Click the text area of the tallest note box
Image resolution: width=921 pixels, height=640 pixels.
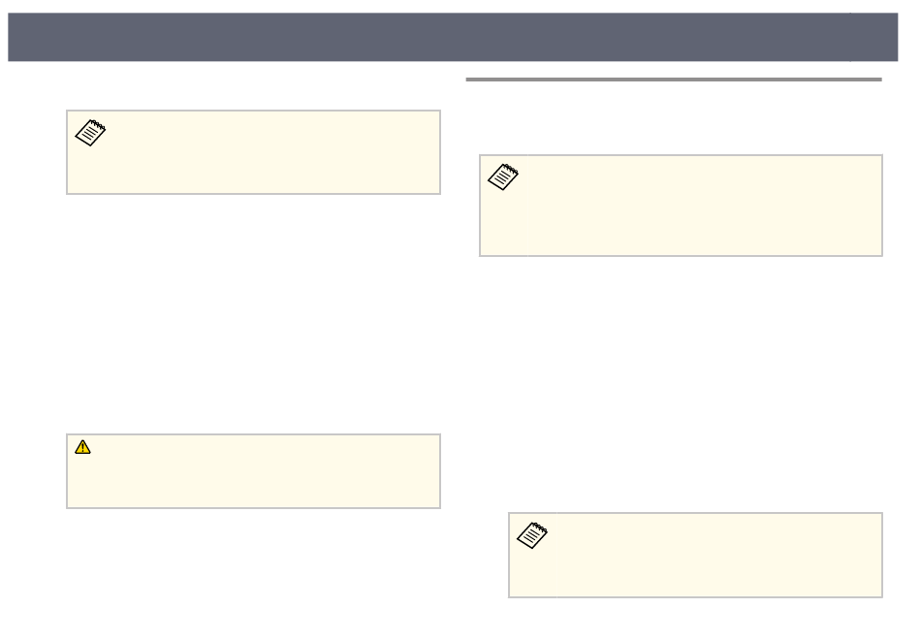tap(704, 206)
